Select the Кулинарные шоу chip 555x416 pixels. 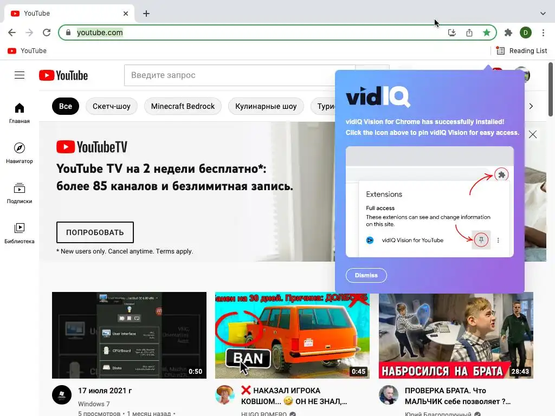click(x=266, y=106)
